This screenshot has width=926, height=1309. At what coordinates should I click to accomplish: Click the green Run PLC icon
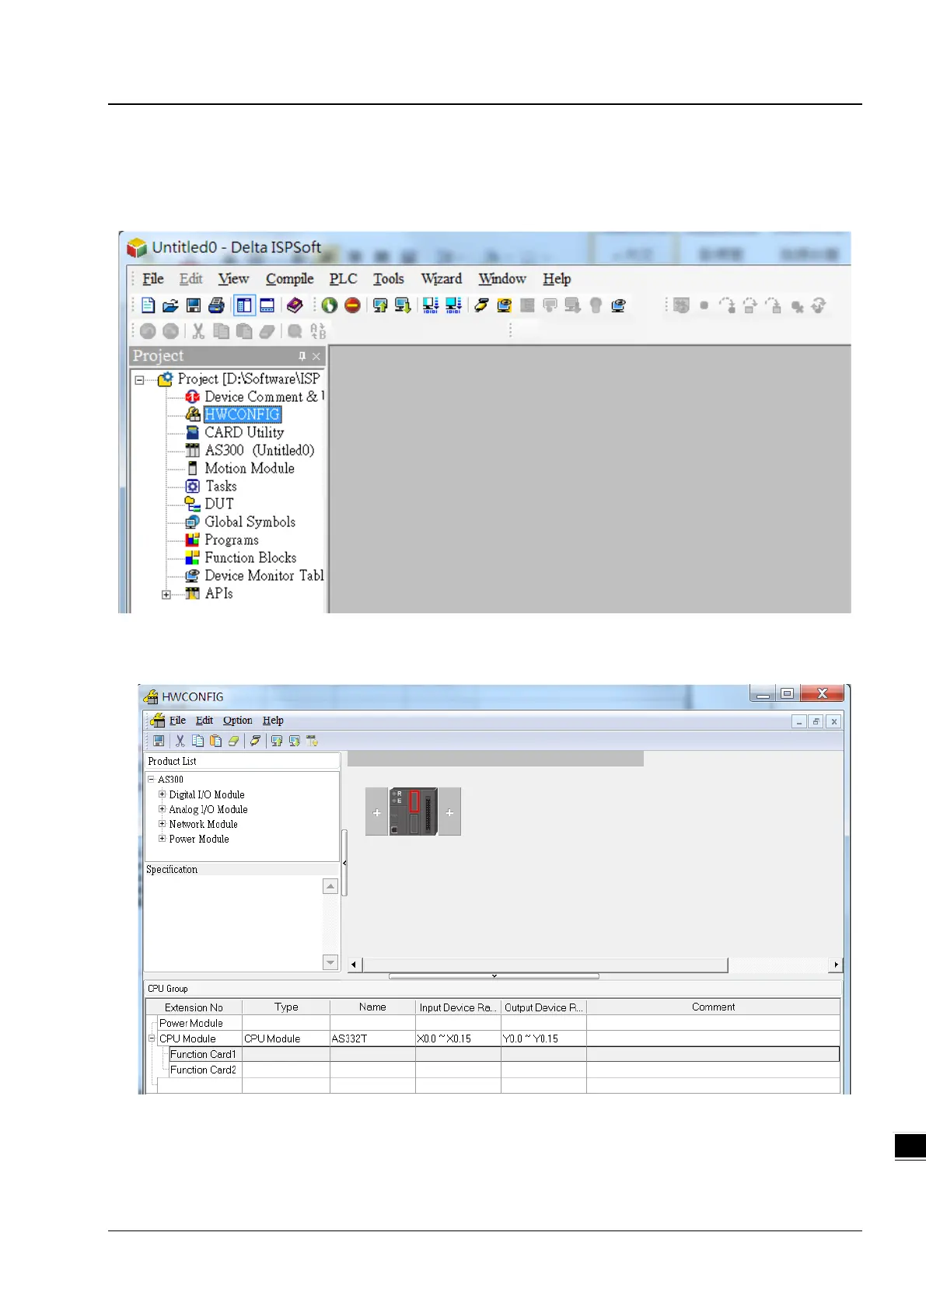pyautogui.click(x=330, y=305)
